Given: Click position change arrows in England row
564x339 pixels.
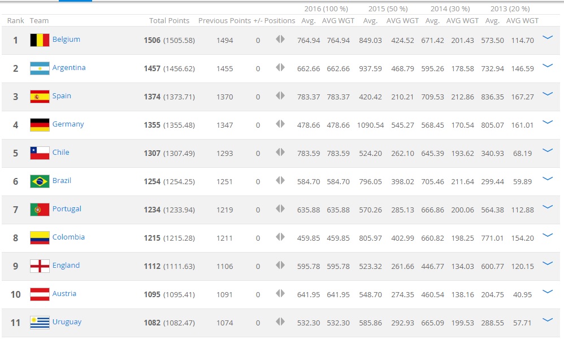Looking at the screenshot, I should point(280,265).
